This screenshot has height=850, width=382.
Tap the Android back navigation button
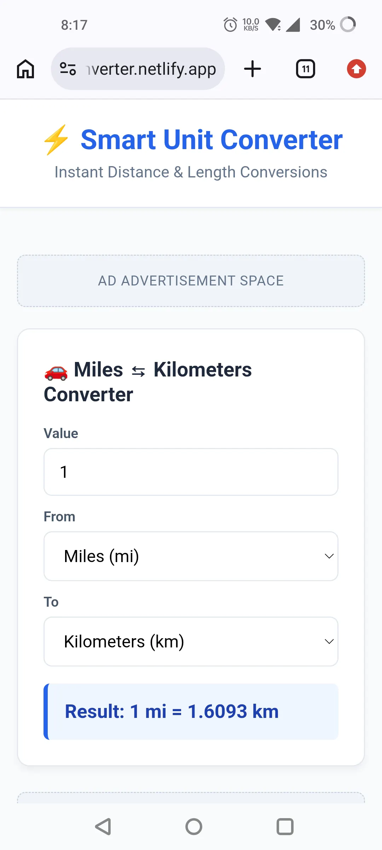[103, 827]
